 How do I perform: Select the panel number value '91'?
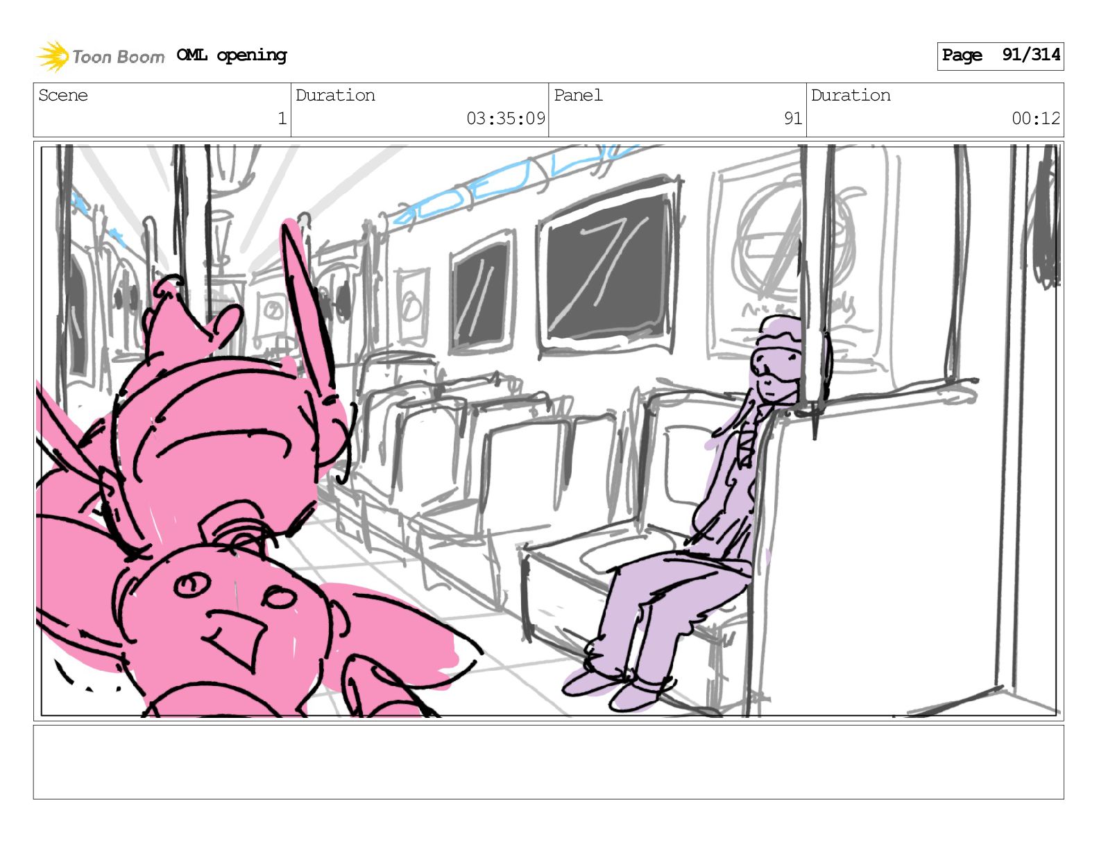coord(793,119)
